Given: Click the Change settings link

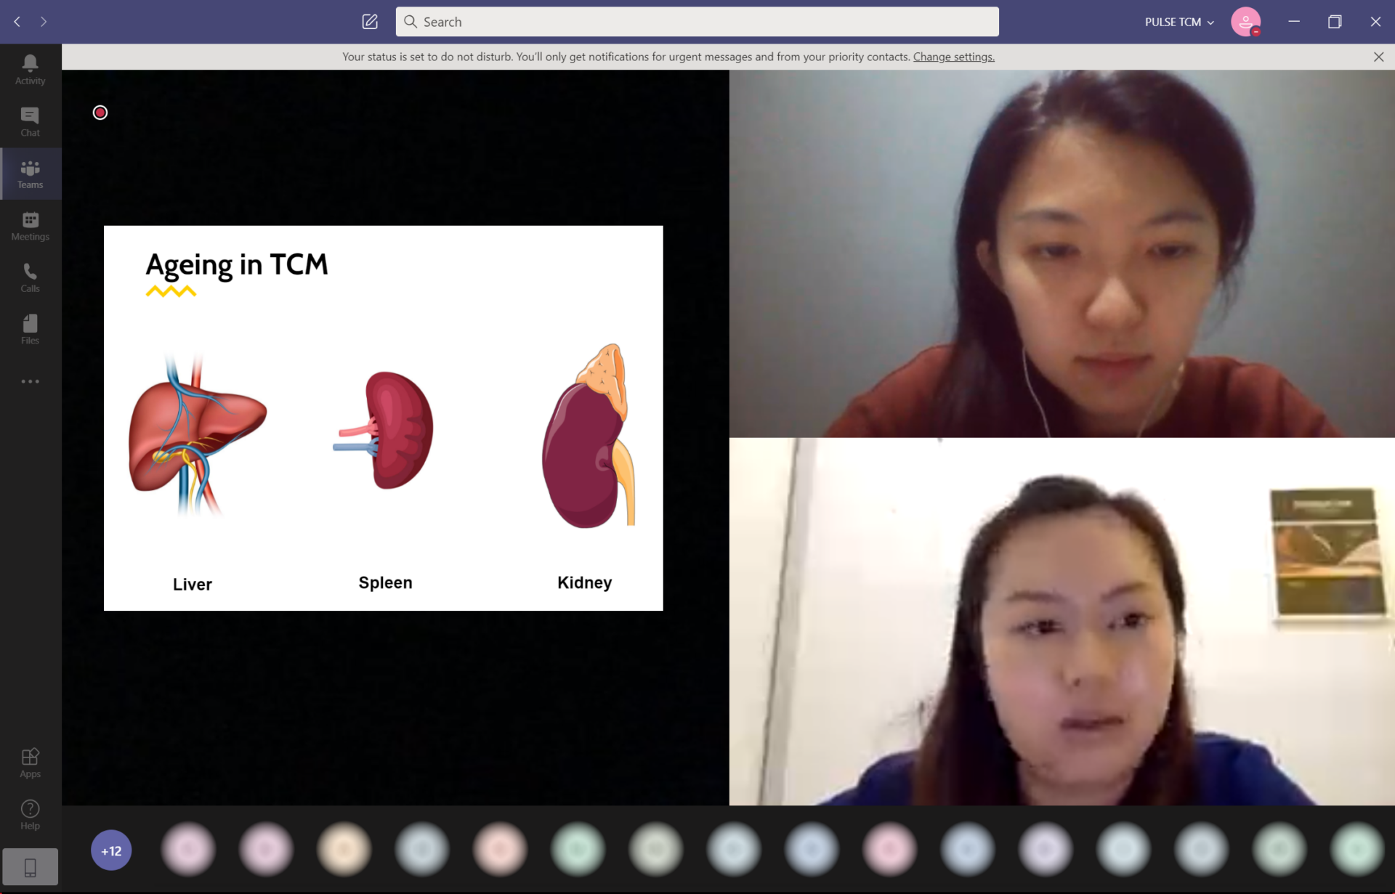Looking at the screenshot, I should tap(953, 57).
